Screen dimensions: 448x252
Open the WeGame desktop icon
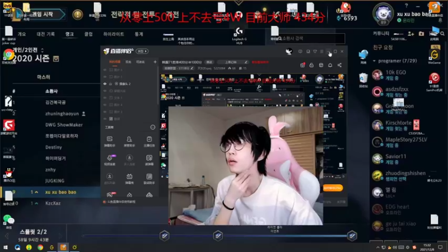435,56
